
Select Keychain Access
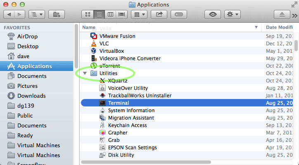pos(187,125)
